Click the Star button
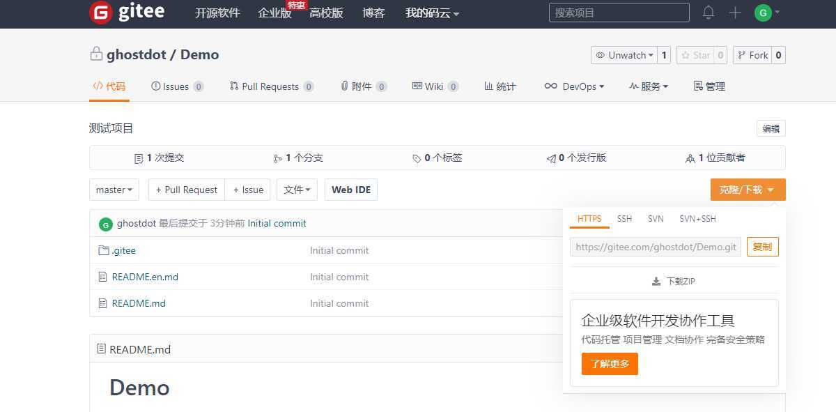Screen dimensions: 836x412 (695, 55)
